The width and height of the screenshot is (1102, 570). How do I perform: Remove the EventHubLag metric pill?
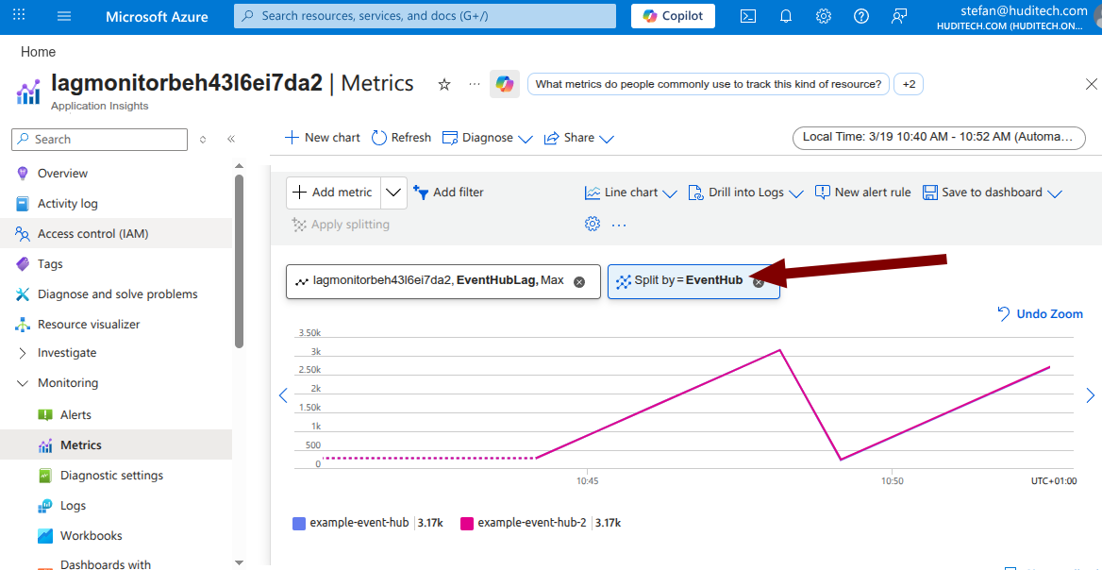579,281
